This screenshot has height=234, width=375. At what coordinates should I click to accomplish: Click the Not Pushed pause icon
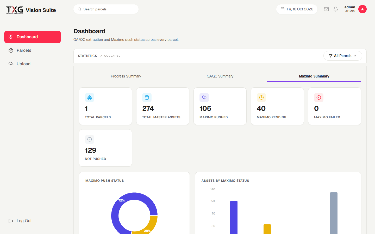(x=90, y=139)
